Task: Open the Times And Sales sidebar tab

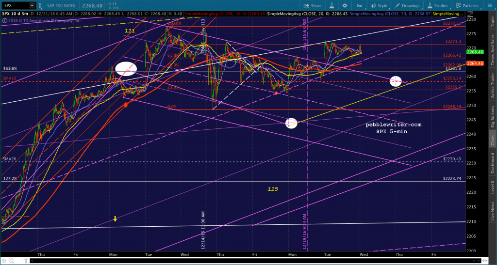Action: tap(493, 47)
